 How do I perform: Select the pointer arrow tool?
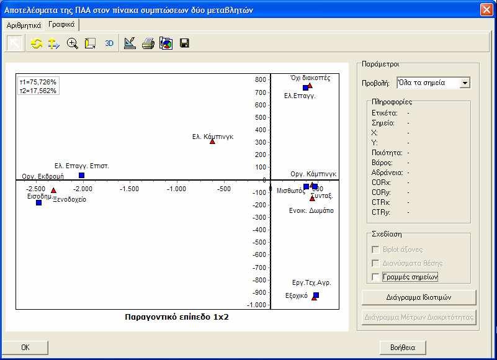14,43
